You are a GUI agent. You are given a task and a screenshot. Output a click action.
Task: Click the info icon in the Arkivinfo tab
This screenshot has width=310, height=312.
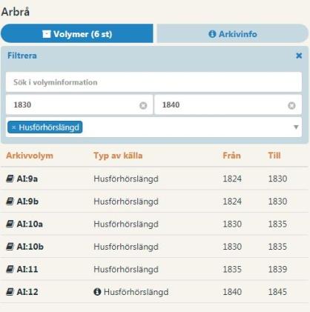pos(212,34)
